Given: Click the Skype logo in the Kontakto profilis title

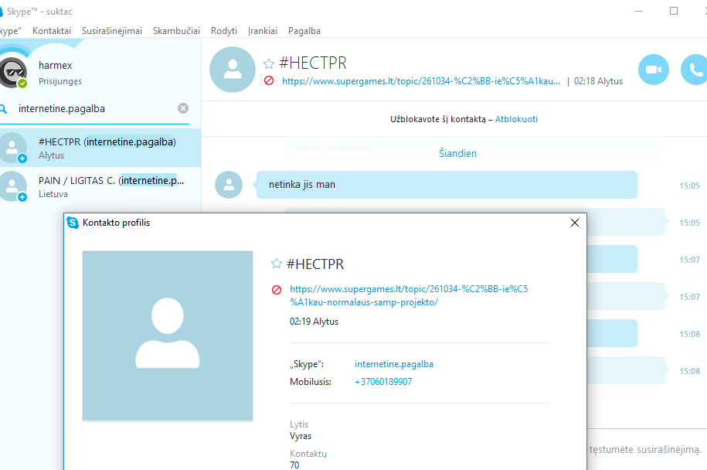Looking at the screenshot, I should click(x=73, y=223).
